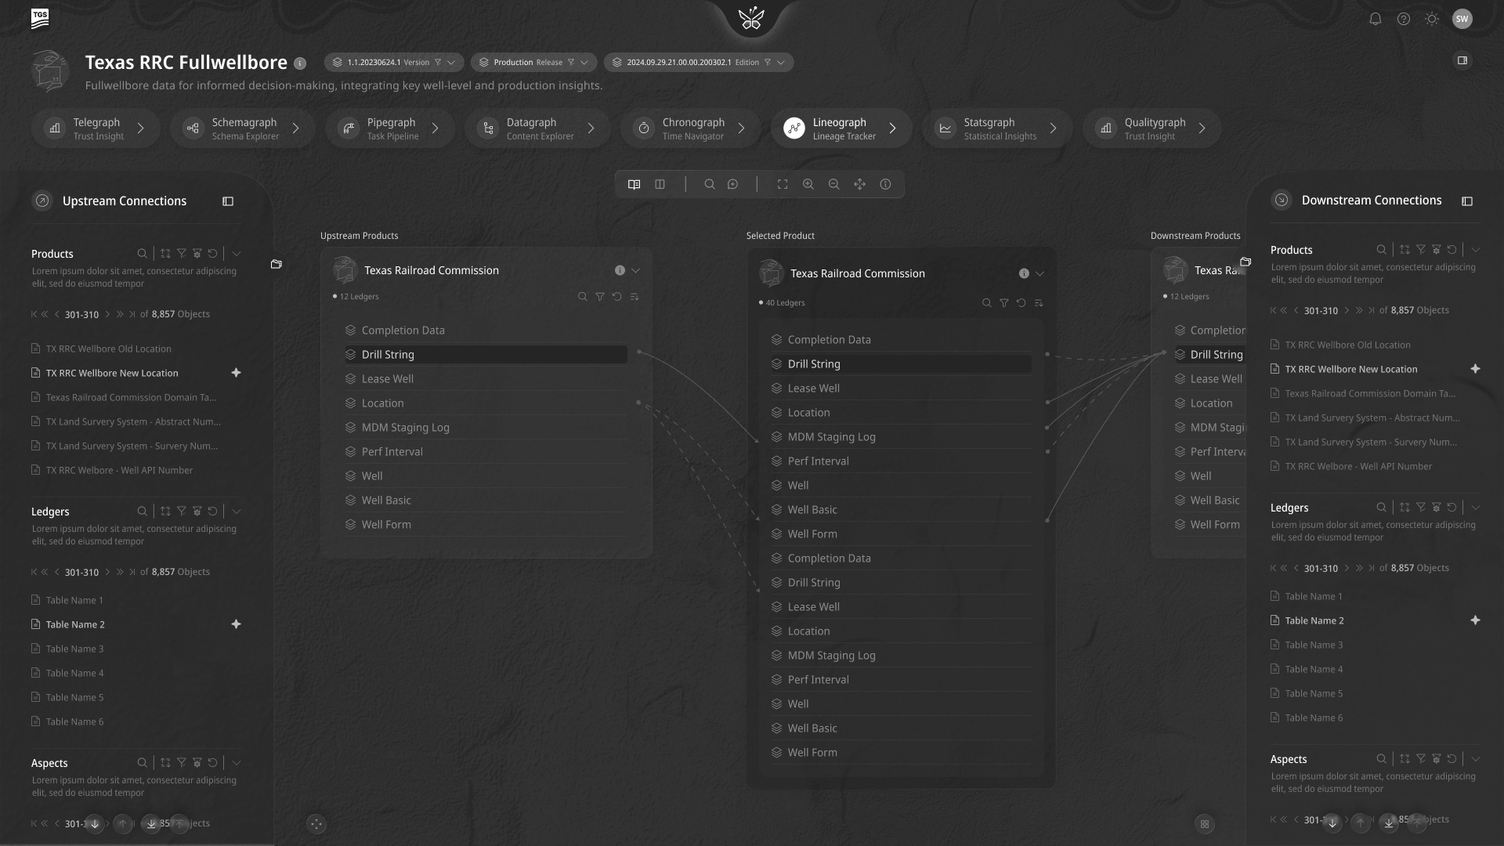Viewport: 1504px width, 846px height.
Task: Toggle star on upstream Table Name 2
Action: point(236,624)
